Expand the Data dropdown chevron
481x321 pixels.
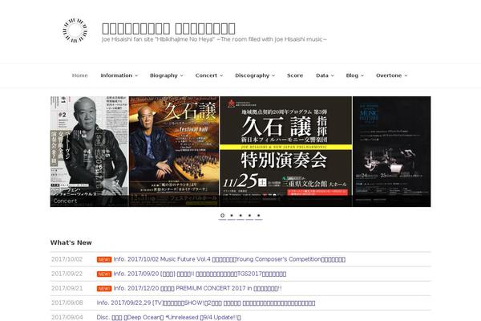pos(332,76)
